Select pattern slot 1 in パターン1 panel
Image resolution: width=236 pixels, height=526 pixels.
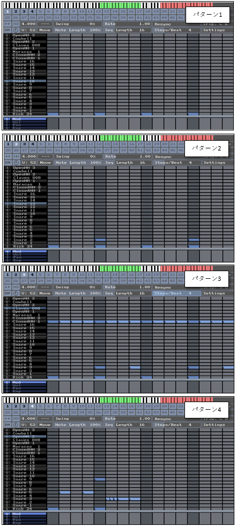pyautogui.click(x=8, y=11)
